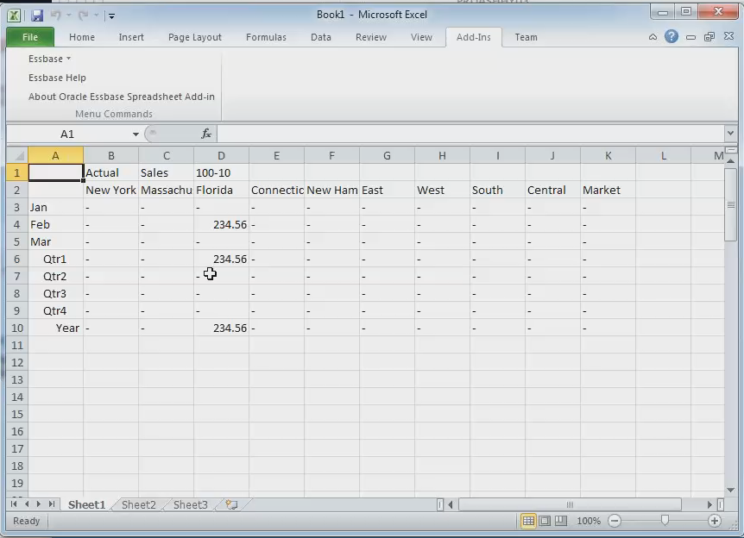The width and height of the screenshot is (744, 538).
Task: Click the Excel application icon
Action: pyautogui.click(x=14, y=16)
